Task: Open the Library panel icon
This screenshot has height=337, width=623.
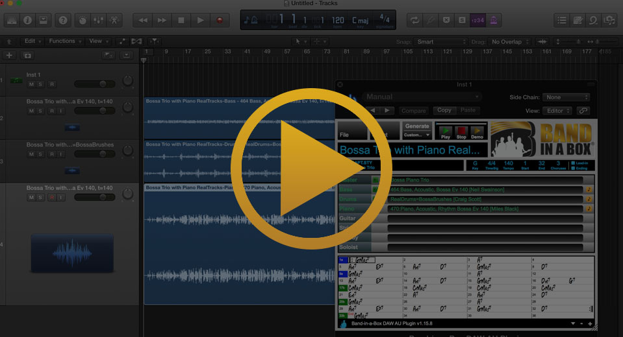Action: (12, 20)
